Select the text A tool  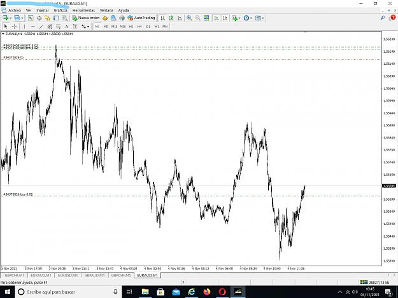pyautogui.click(x=66, y=26)
